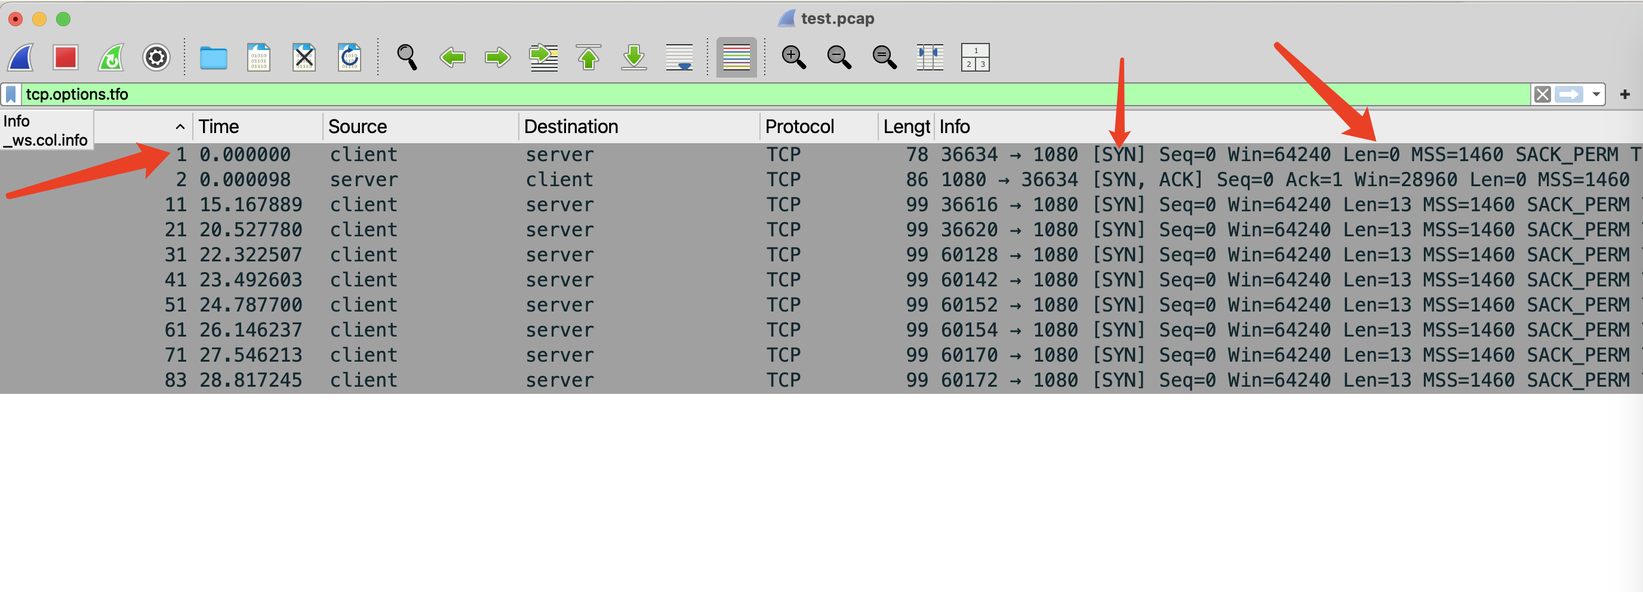1643x592 pixels.
Task: Open the layout panes icon
Action: [974, 57]
